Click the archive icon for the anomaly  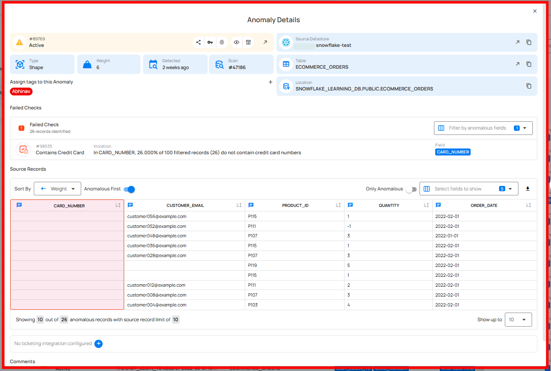pos(249,42)
